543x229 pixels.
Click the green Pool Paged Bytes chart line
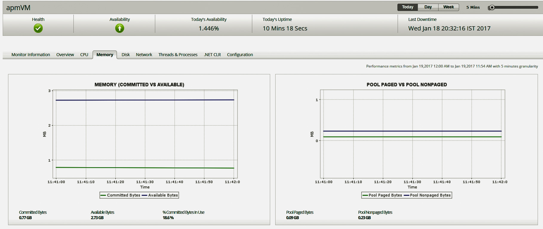pyautogui.click(x=412, y=137)
